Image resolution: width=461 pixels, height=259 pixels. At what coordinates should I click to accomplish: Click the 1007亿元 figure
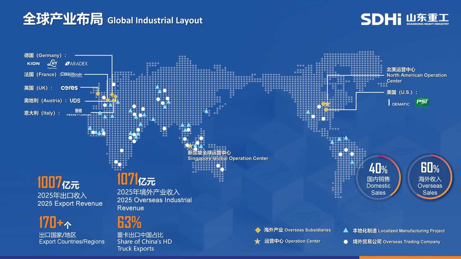click(x=59, y=183)
